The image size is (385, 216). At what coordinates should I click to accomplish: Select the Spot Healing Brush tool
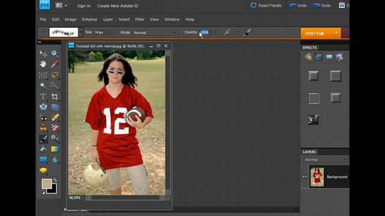(x=55, y=118)
